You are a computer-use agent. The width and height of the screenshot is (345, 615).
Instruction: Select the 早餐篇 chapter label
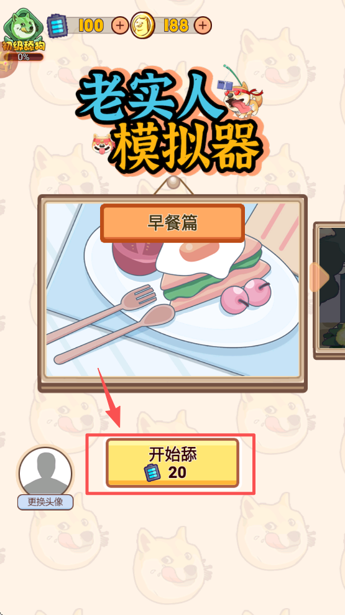point(172,223)
